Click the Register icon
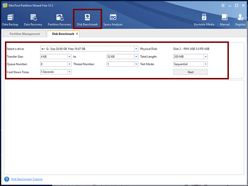This screenshot has height=186, width=248. (241, 20)
